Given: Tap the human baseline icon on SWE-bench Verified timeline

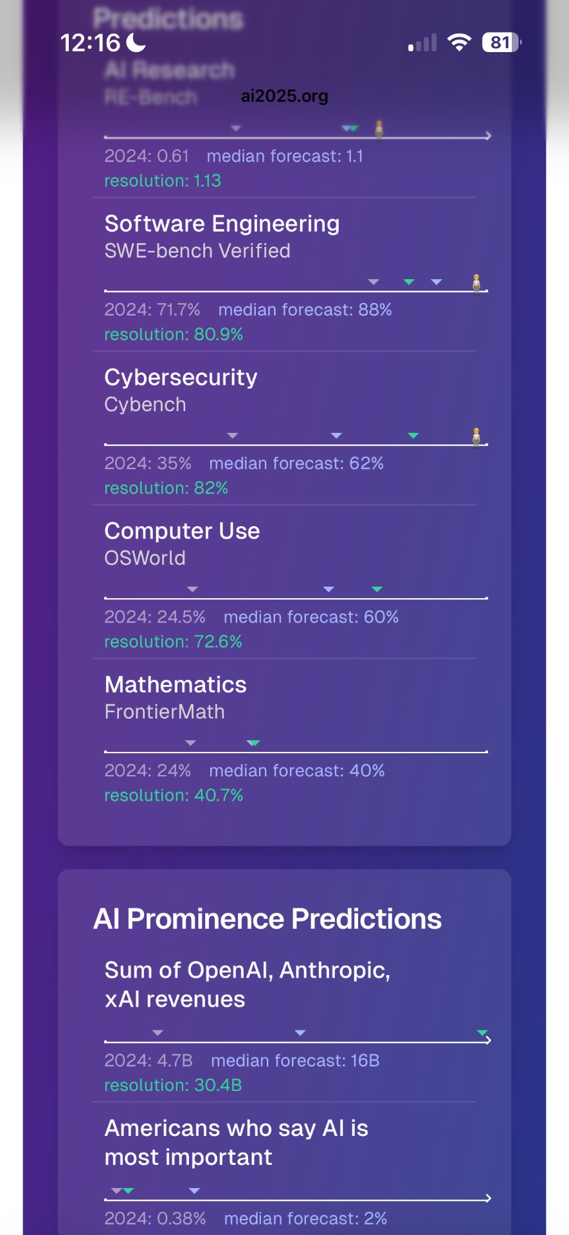Looking at the screenshot, I should [476, 283].
